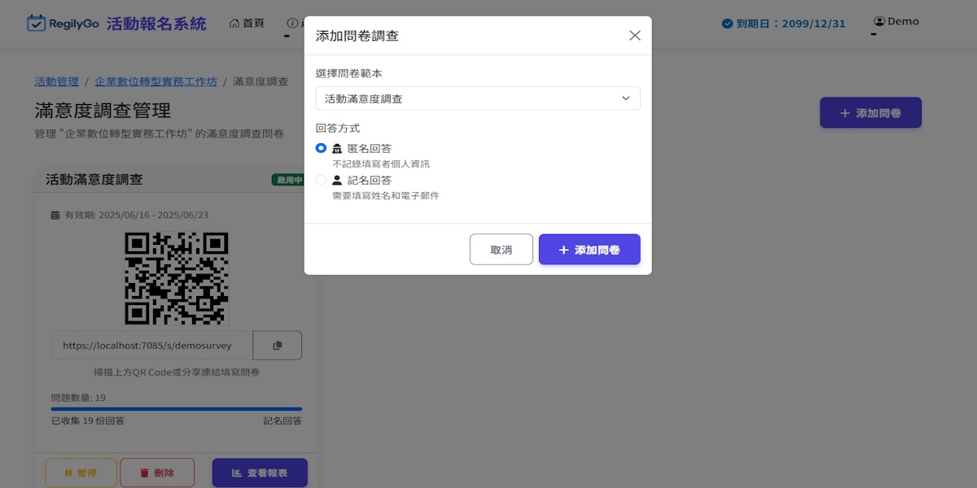Click the person icon beside 記名回答
This screenshot has height=488, width=977.
pyautogui.click(x=337, y=181)
